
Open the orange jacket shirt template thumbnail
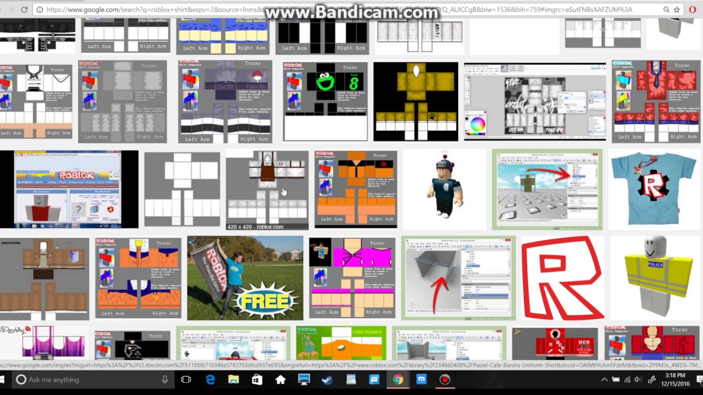pos(355,189)
